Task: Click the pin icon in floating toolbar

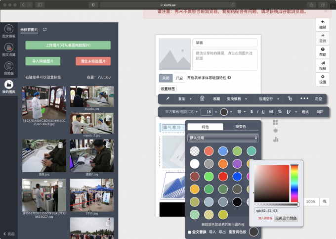Action: click(168, 98)
